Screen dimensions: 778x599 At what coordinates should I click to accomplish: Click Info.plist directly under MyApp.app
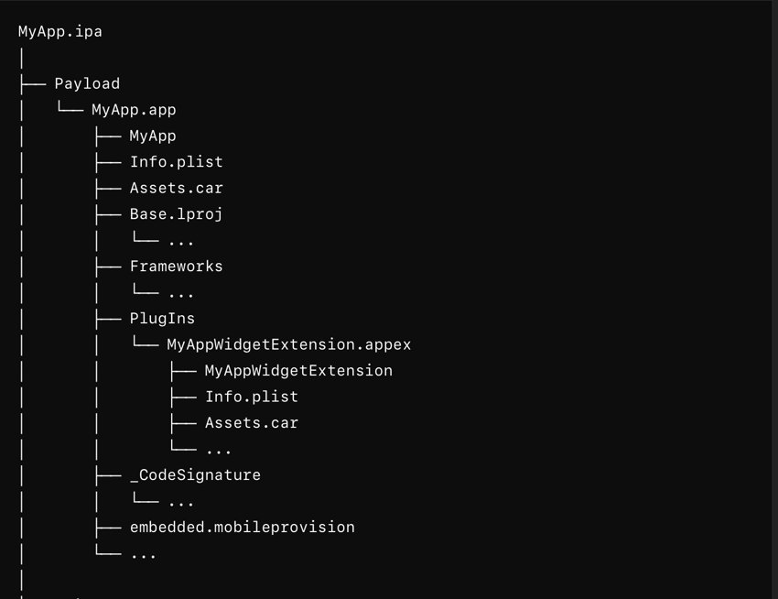176,162
